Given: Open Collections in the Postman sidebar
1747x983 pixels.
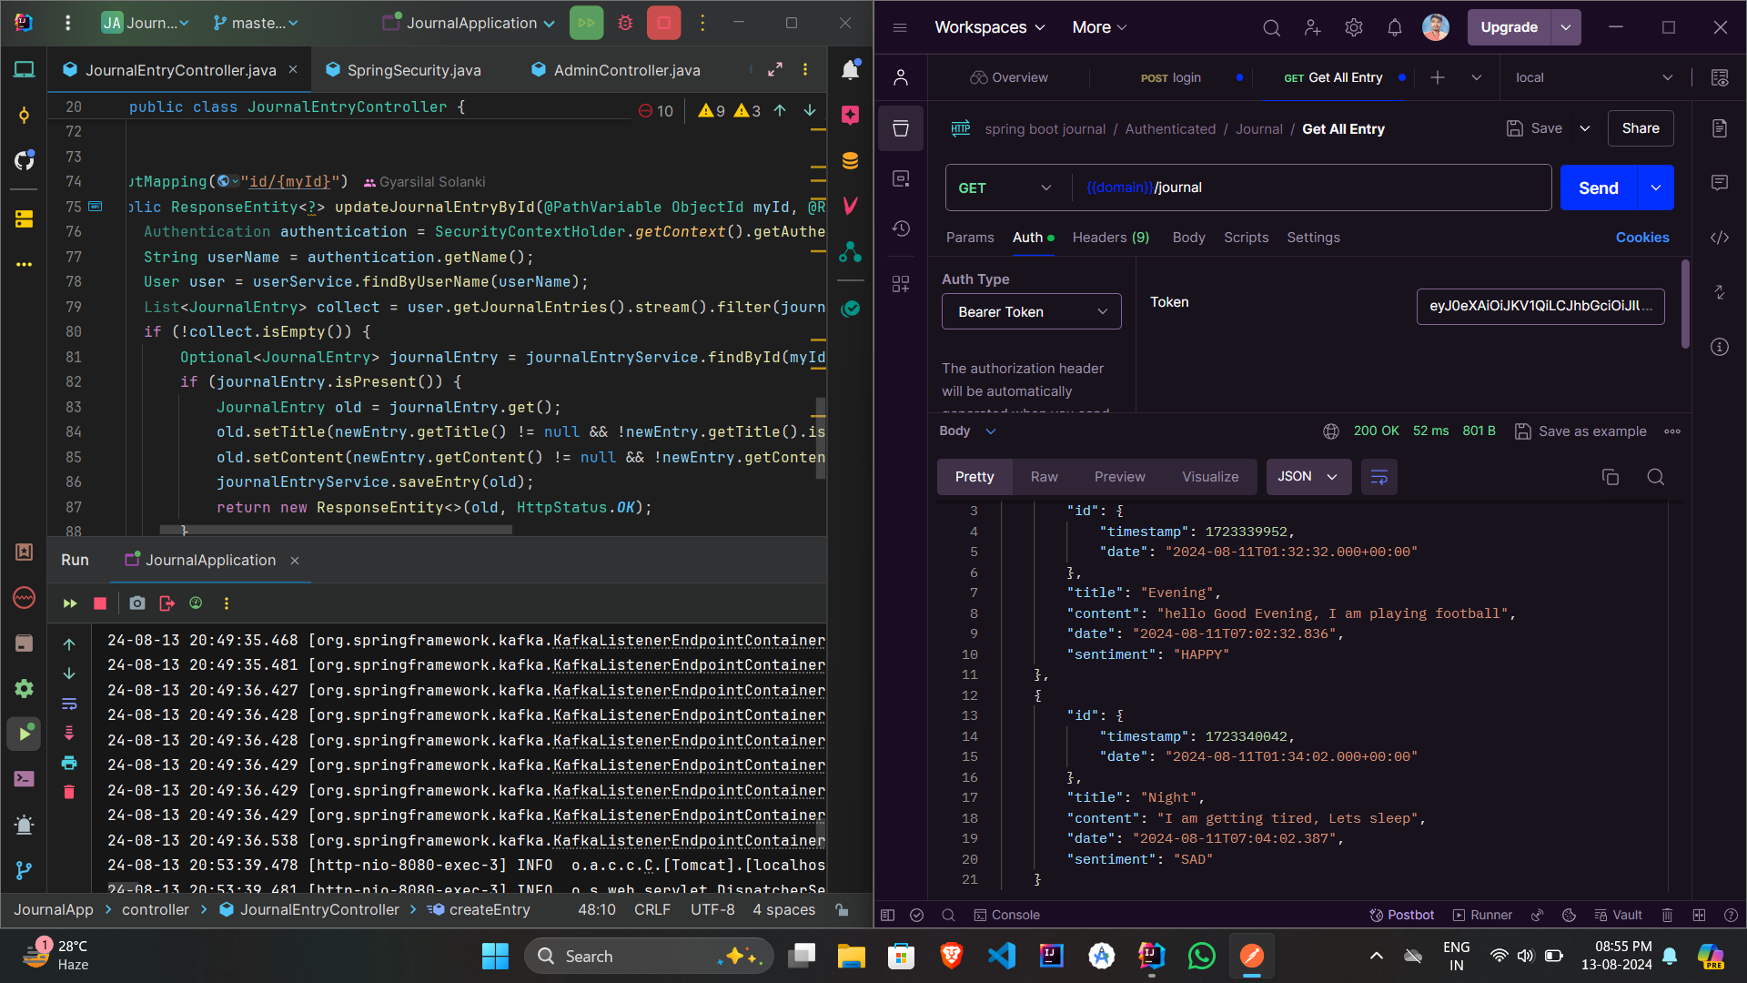Looking at the screenshot, I should (x=901, y=128).
